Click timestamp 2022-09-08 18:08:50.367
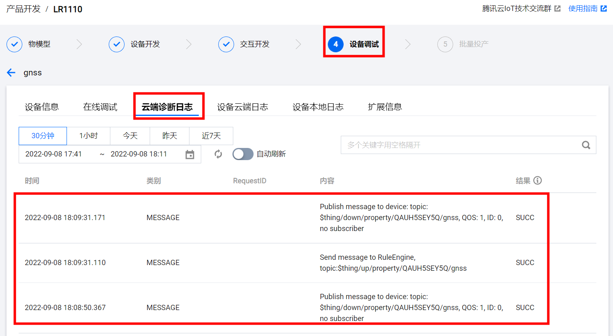This screenshot has height=336, width=613. click(65, 308)
